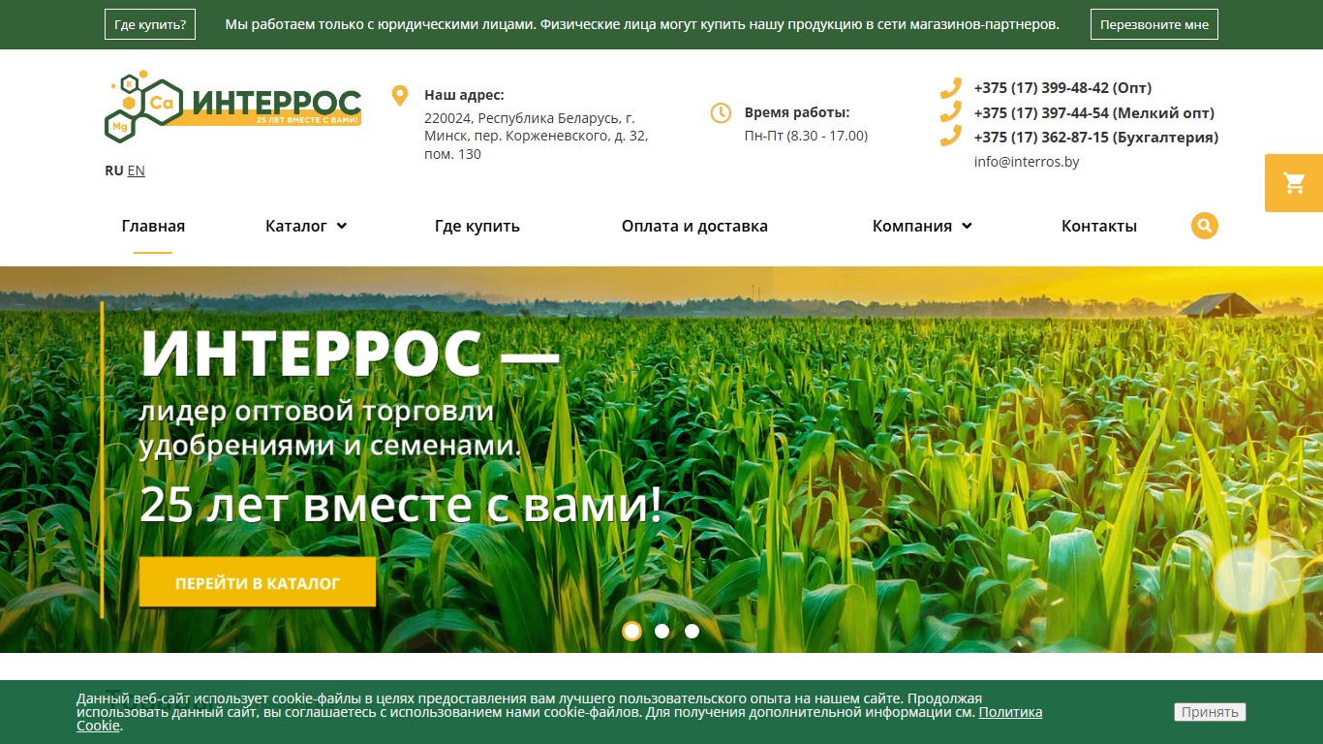This screenshot has height=744, width=1323.
Task: Click the Interros logo
Action: click(232, 107)
